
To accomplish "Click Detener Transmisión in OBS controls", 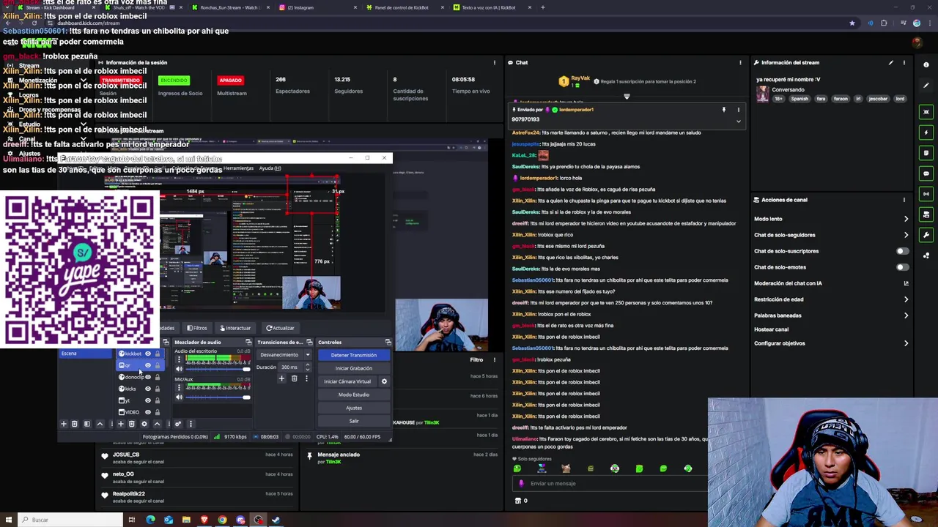I will (x=354, y=355).
